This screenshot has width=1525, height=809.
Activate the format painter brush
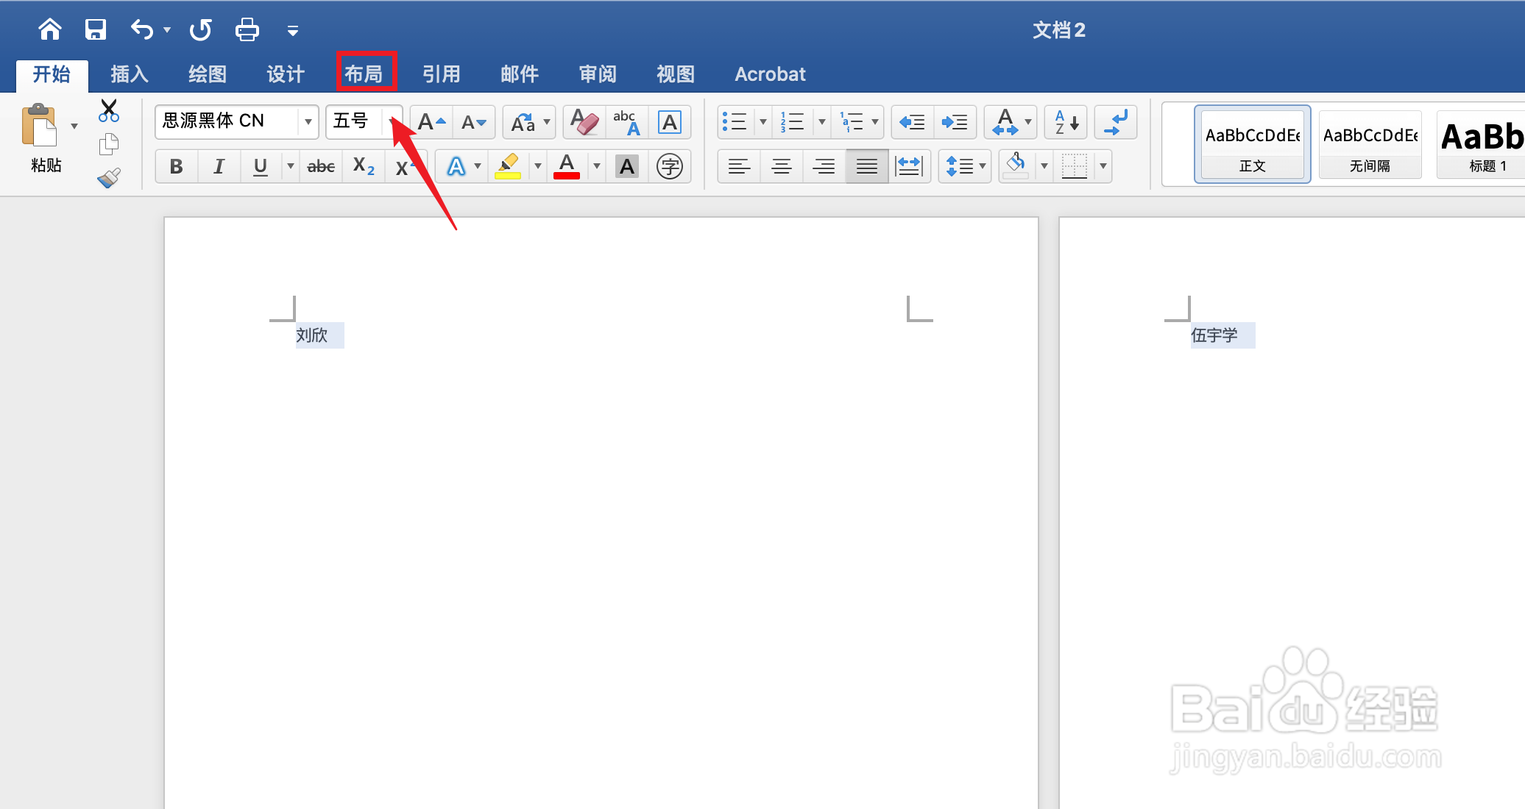(109, 177)
